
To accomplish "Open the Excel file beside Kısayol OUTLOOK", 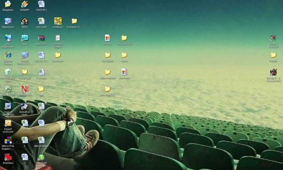I will click(24, 123).
